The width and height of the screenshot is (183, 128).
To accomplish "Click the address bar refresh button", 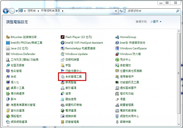I will pos(121,11).
